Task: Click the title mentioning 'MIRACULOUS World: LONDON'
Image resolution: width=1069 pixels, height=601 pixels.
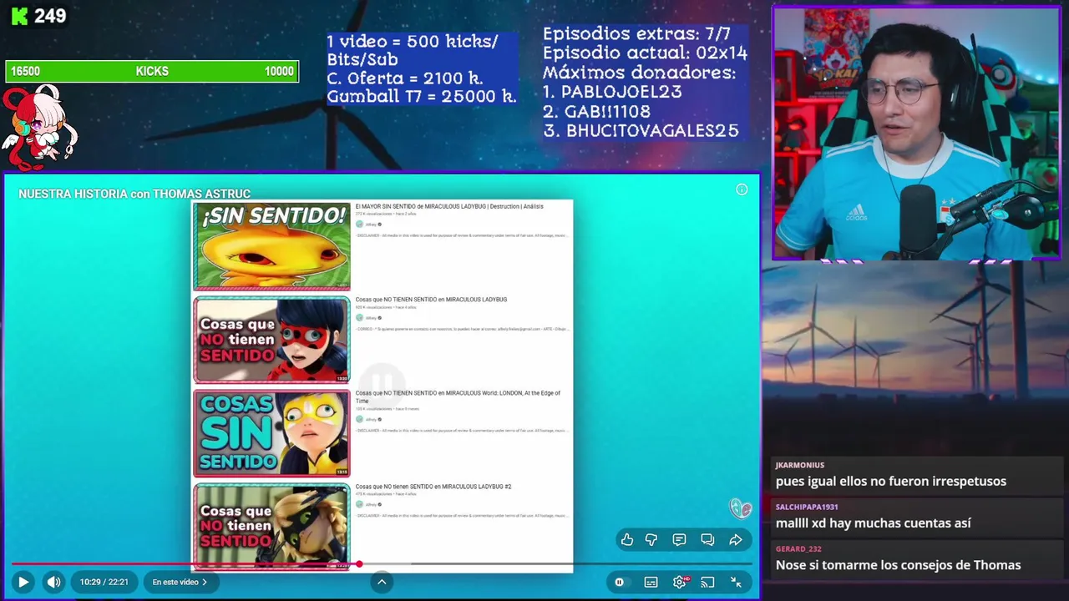Action: (458, 396)
